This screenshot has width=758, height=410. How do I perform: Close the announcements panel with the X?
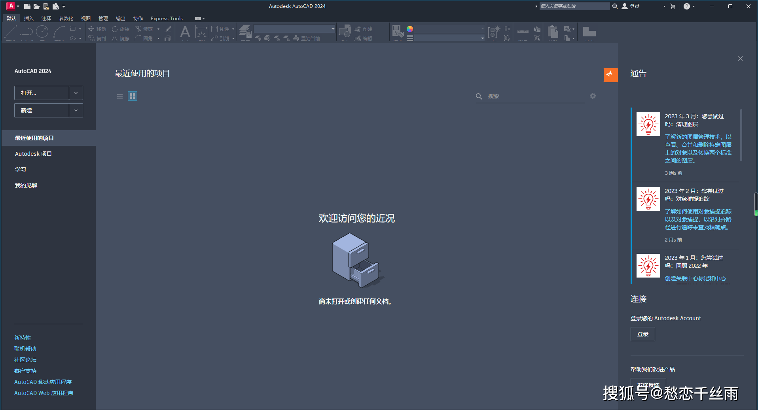click(x=741, y=59)
